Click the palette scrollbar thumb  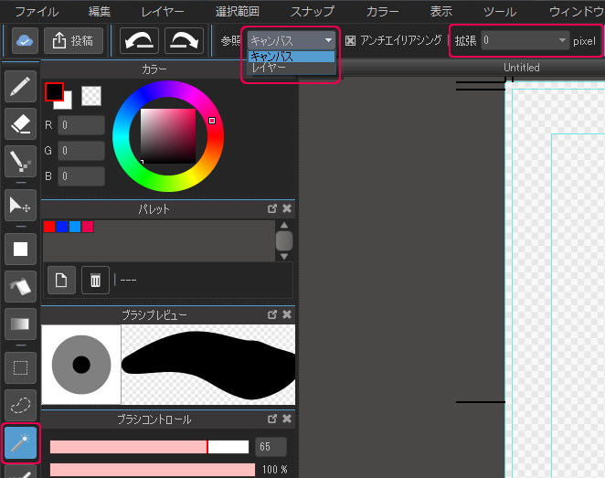284,240
